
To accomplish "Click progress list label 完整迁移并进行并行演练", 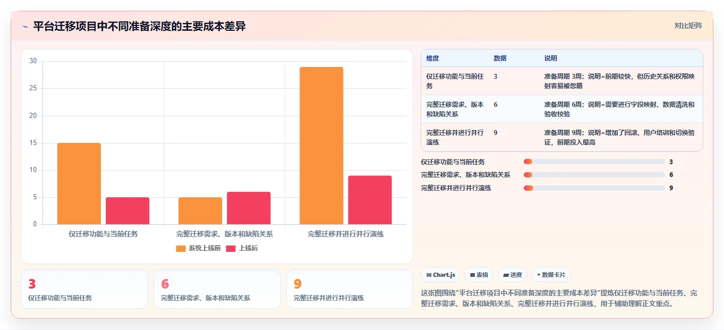I will click(x=456, y=188).
